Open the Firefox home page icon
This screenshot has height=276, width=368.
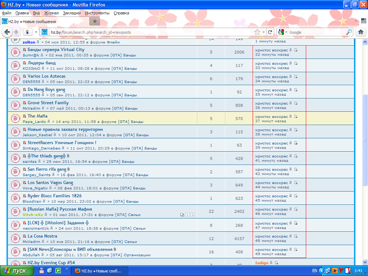[361, 32]
